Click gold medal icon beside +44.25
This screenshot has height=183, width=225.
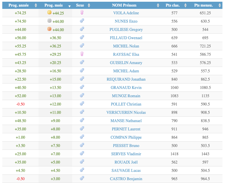click(x=49, y=13)
